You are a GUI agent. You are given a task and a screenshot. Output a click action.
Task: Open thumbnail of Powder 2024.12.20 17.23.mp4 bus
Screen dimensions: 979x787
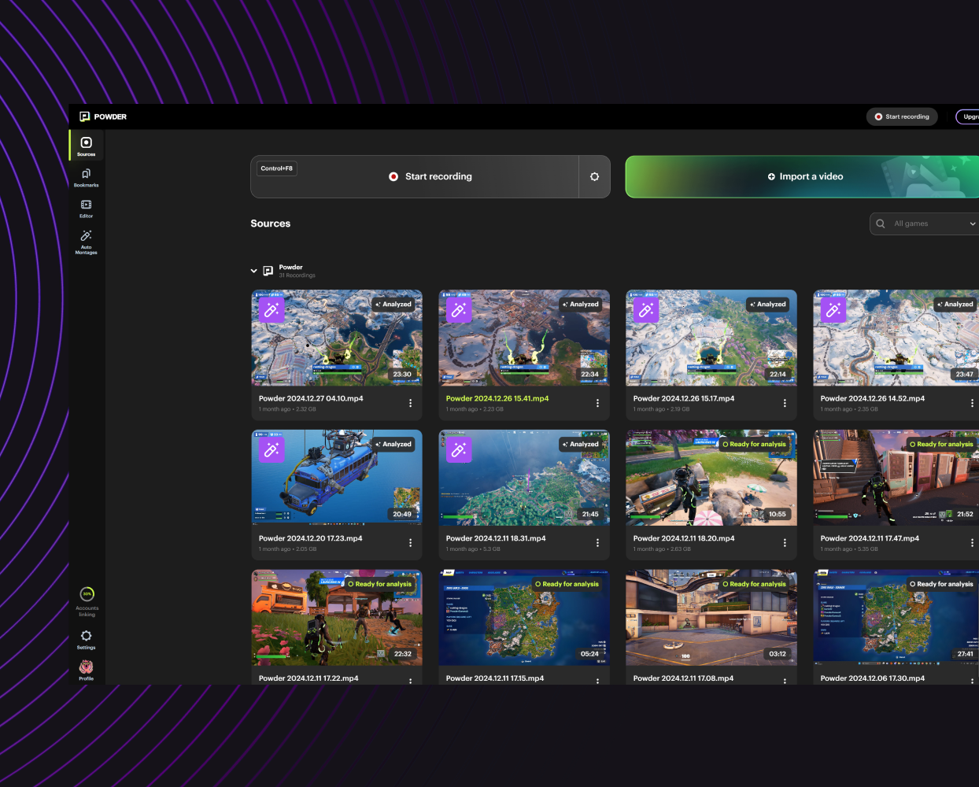pos(337,478)
